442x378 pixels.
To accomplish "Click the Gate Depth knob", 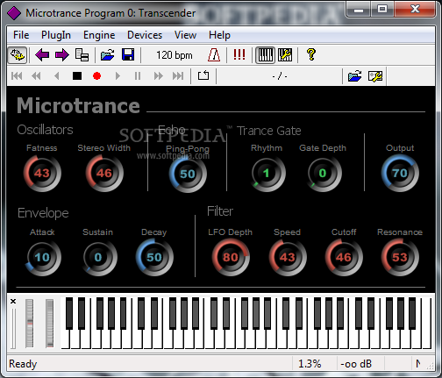I will 323,174.
